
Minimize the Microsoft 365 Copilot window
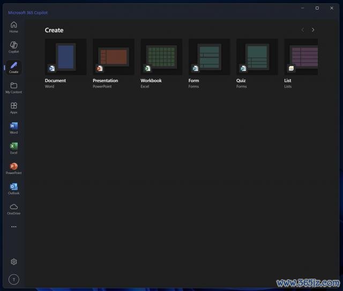point(302,8)
